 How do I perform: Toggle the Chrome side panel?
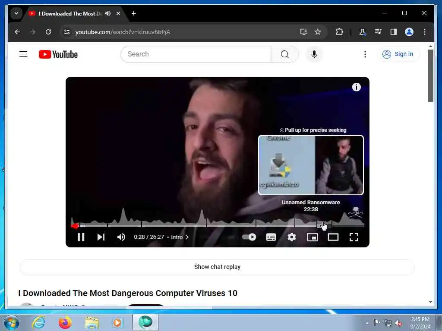click(394, 32)
